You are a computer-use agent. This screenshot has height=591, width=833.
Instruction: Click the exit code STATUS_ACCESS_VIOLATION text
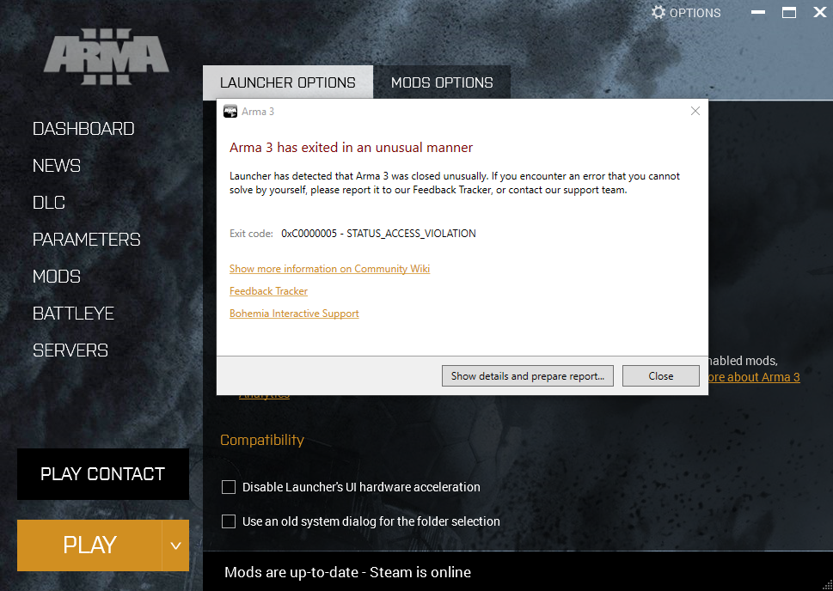378,234
